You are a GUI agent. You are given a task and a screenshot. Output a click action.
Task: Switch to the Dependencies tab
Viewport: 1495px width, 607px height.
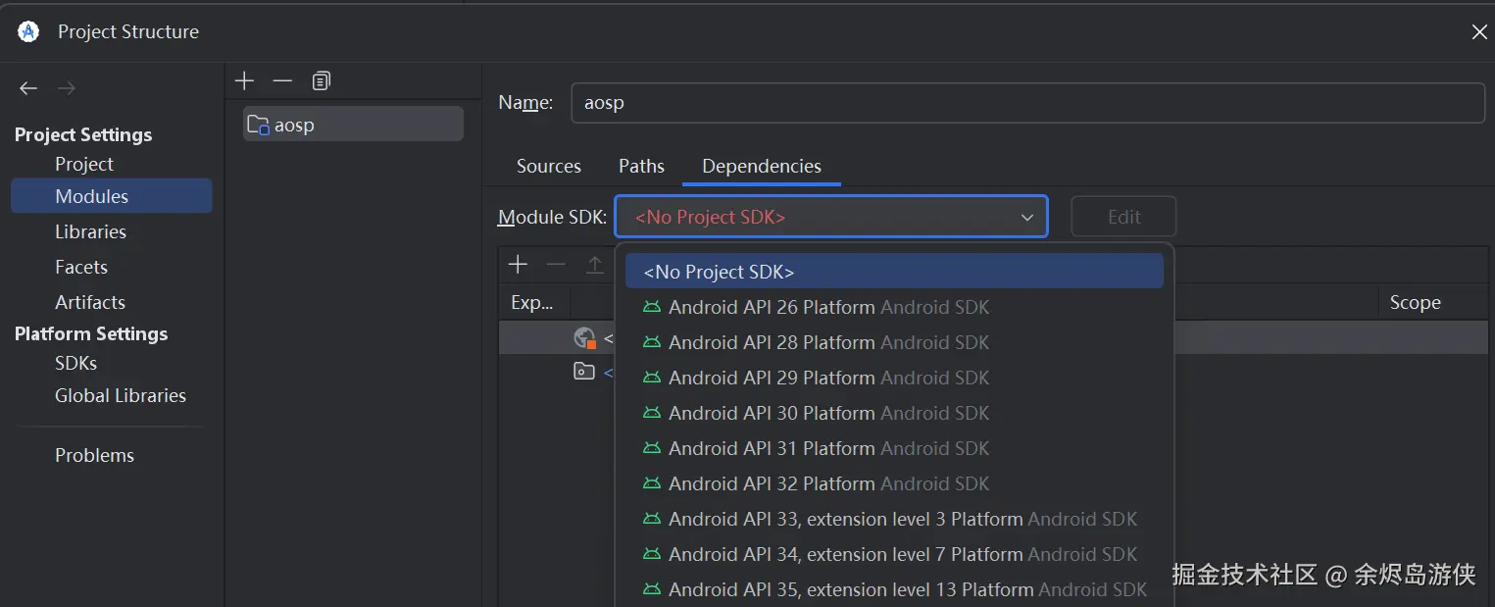[x=762, y=166]
